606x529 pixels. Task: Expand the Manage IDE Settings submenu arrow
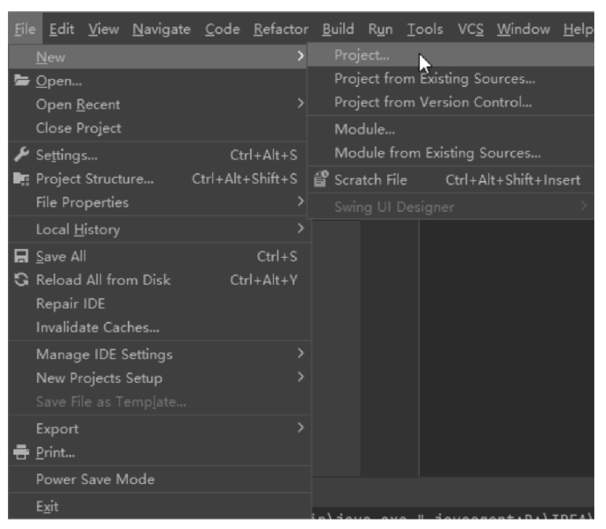[x=301, y=353]
